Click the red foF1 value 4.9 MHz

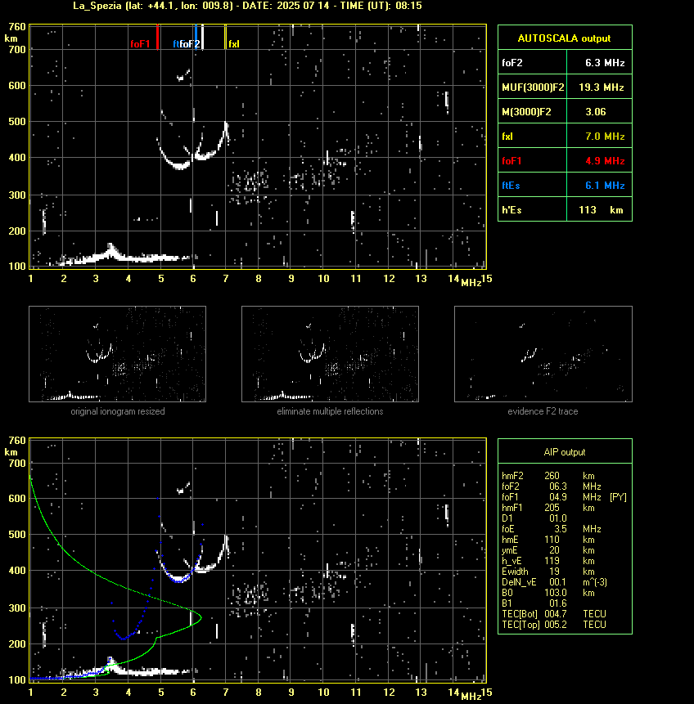pos(605,161)
